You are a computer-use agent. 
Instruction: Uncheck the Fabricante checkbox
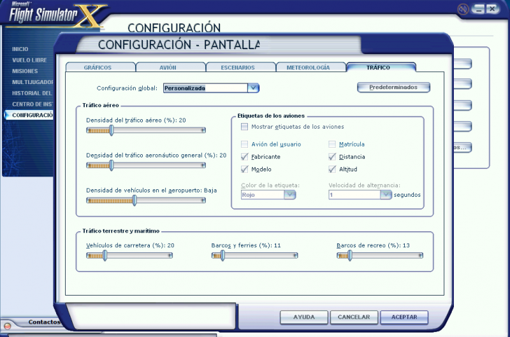(x=244, y=157)
